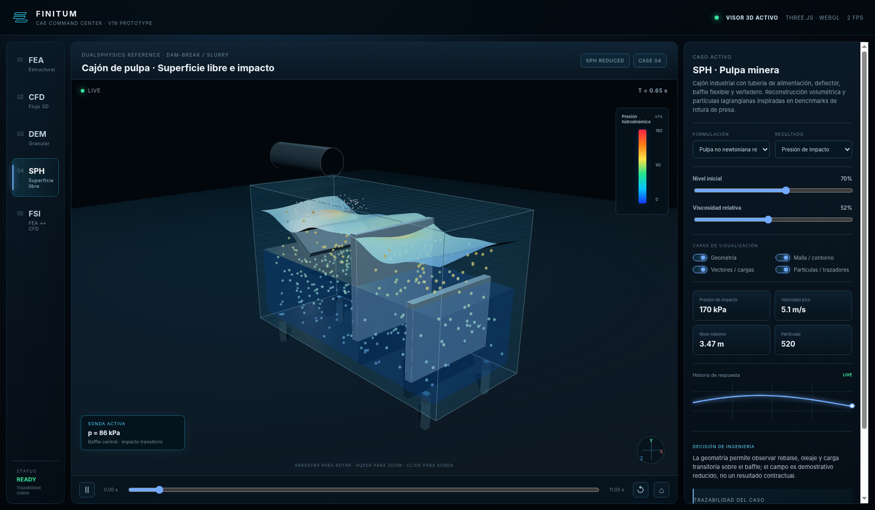Image resolution: width=875 pixels, height=510 pixels.
Task: Click the feed pipe in the 3D viewport
Action: (x=306, y=159)
